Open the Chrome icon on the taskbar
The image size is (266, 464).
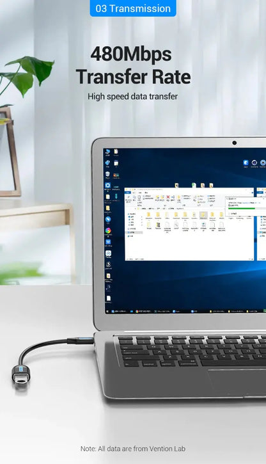point(137,311)
